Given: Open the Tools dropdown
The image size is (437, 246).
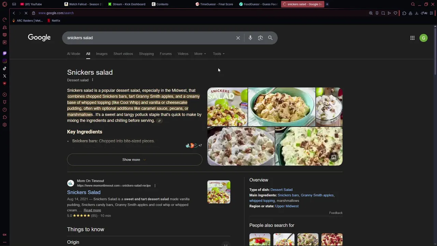Looking at the screenshot, I should point(218,54).
